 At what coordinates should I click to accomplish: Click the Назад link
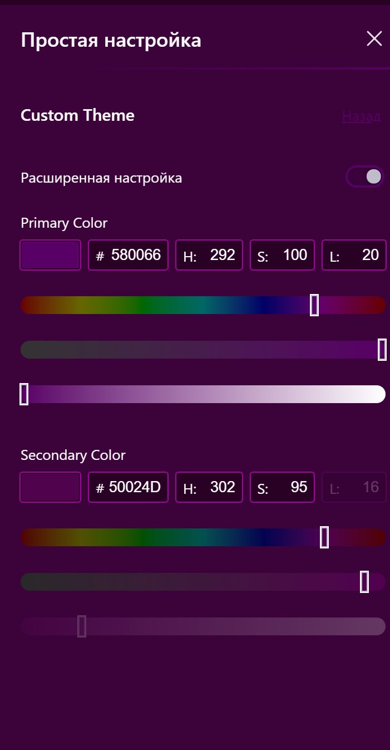click(x=361, y=116)
